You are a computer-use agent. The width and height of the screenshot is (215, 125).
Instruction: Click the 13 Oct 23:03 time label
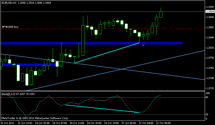[25, 123]
